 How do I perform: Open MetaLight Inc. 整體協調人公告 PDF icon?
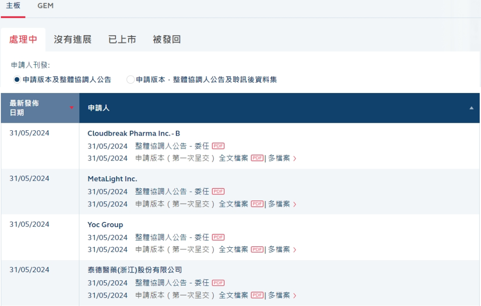218,192
